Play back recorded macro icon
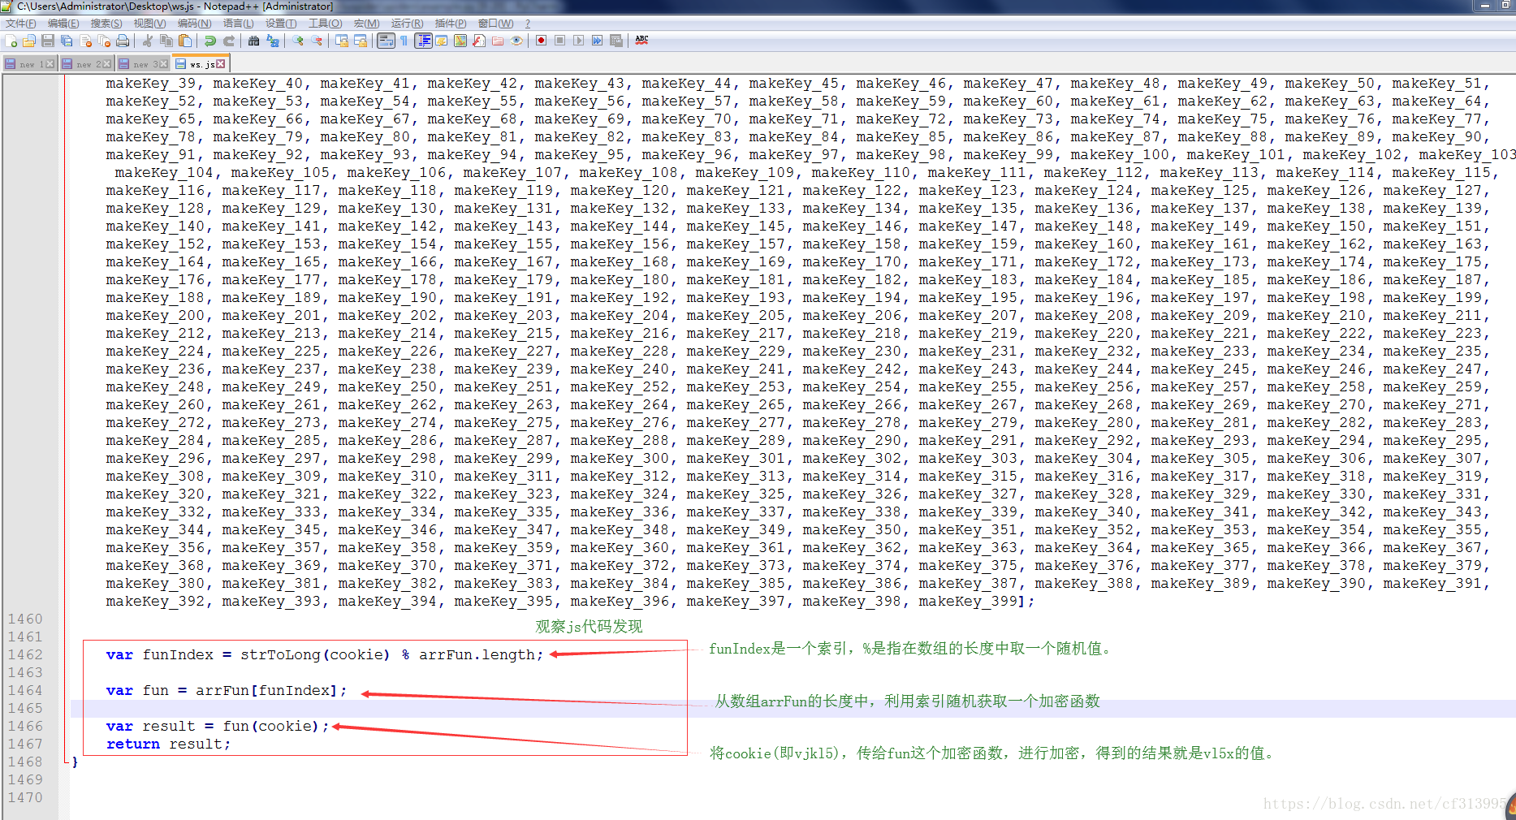The height and width of the screenshot is (820, 1516). click(578, 41)
